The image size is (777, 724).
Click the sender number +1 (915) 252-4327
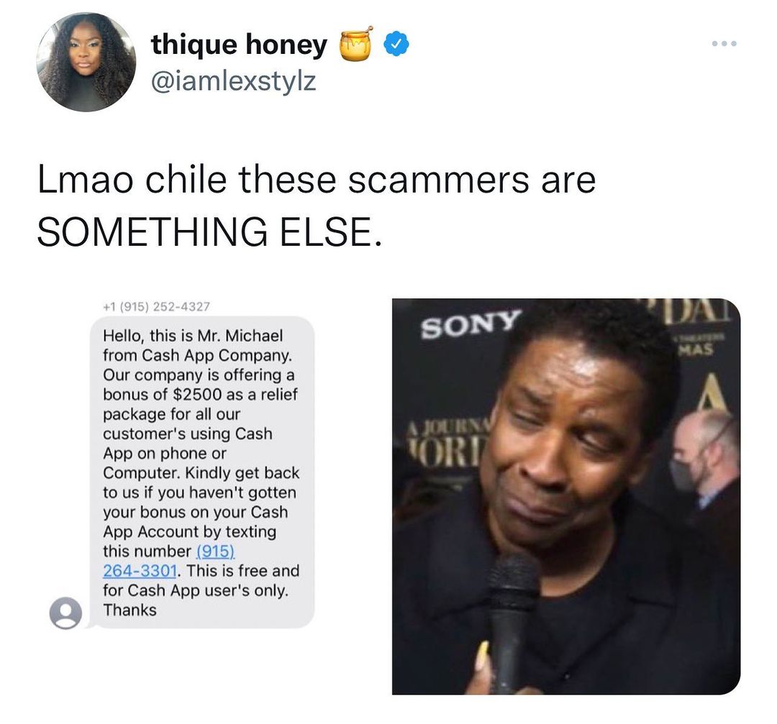pos(157,306)
